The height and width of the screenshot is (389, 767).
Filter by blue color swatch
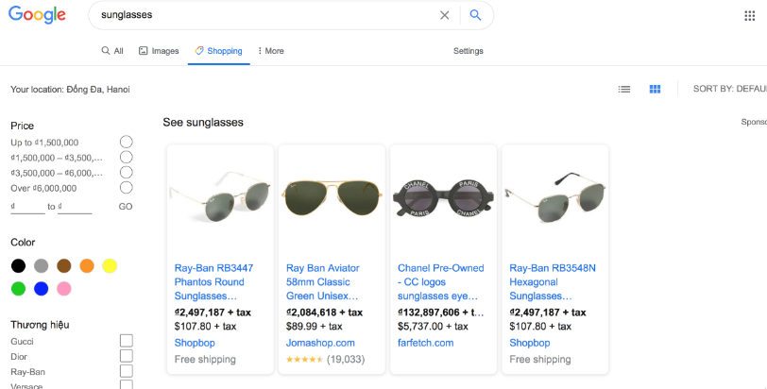[x=42, y=289]
